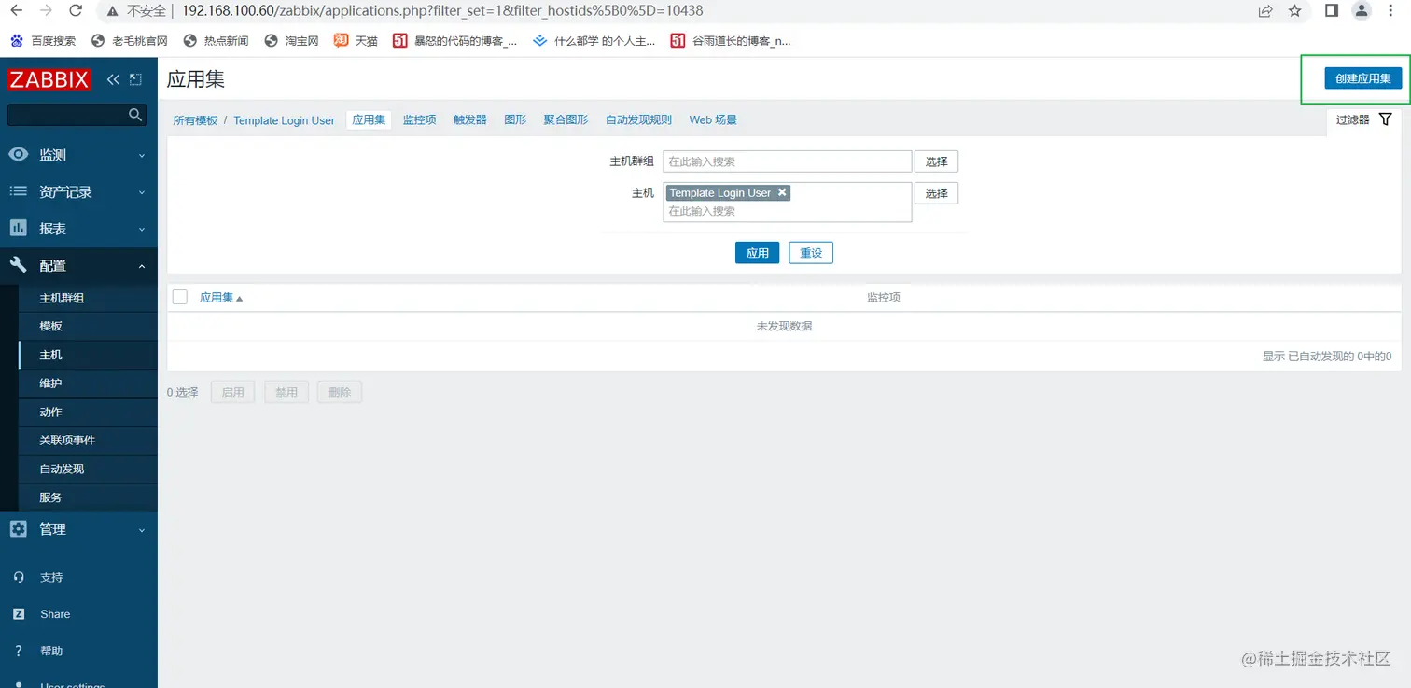The image size is (1411, 688).
Task: Open the 监控项 tab
Action: (x=420, y=119)
